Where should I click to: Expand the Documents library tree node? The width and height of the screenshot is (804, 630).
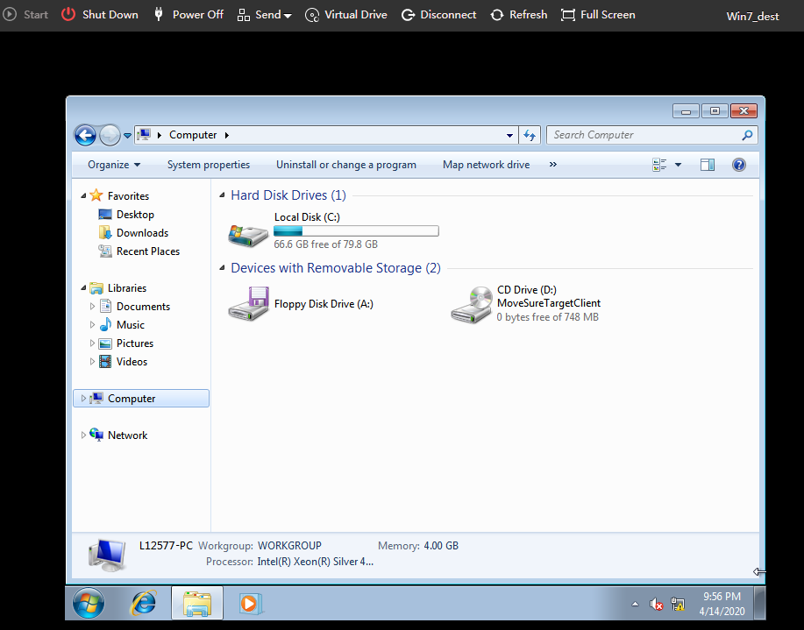[x=93, y=307]
